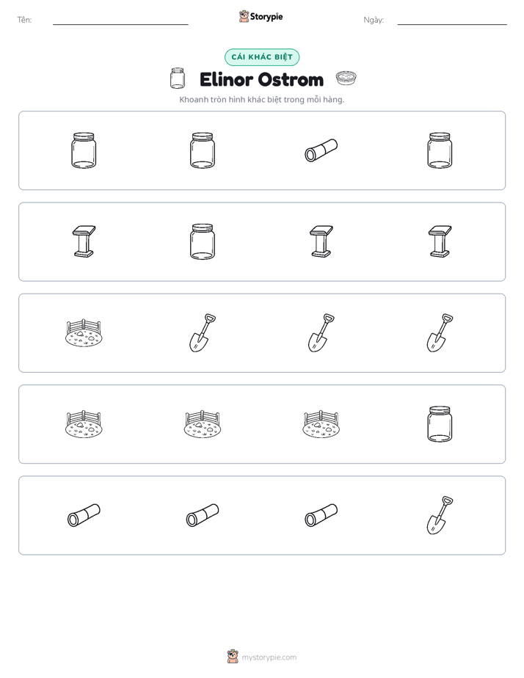Click the middle shovel in row three
Image resolution: width=524 pixels, height=678 pixels.
point(321,332)
